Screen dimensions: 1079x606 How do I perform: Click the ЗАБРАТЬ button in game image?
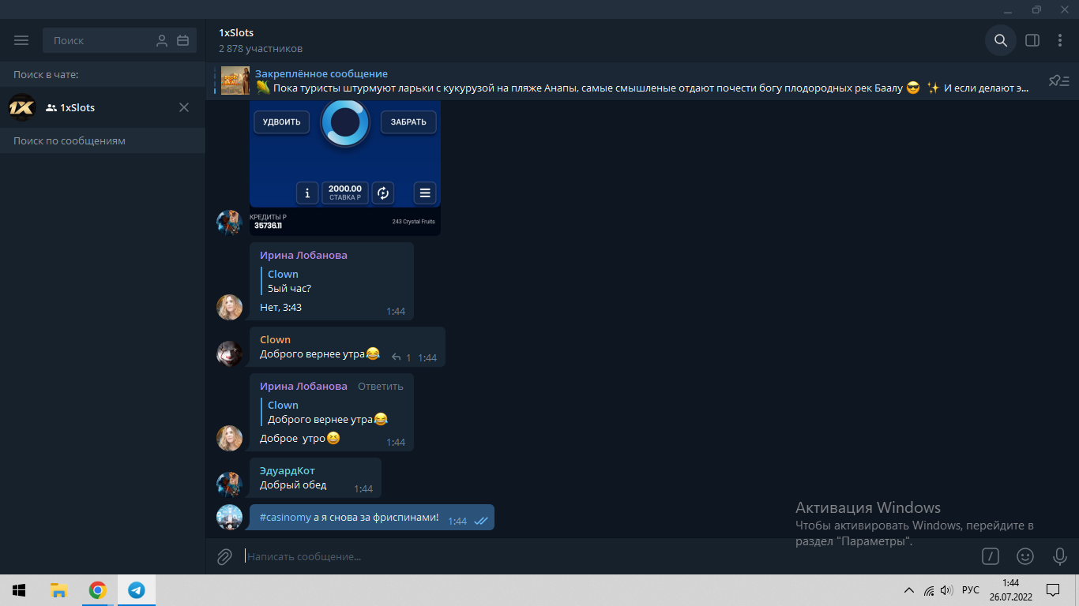(x=408, y=122)
